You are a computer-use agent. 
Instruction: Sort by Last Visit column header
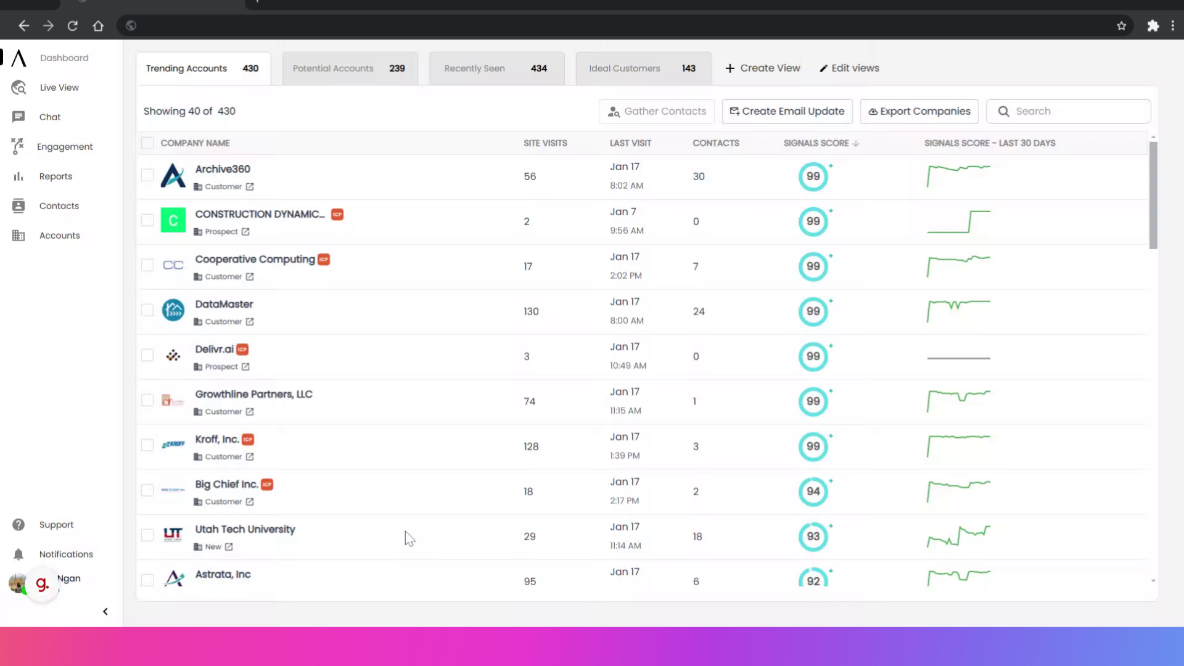630,143
